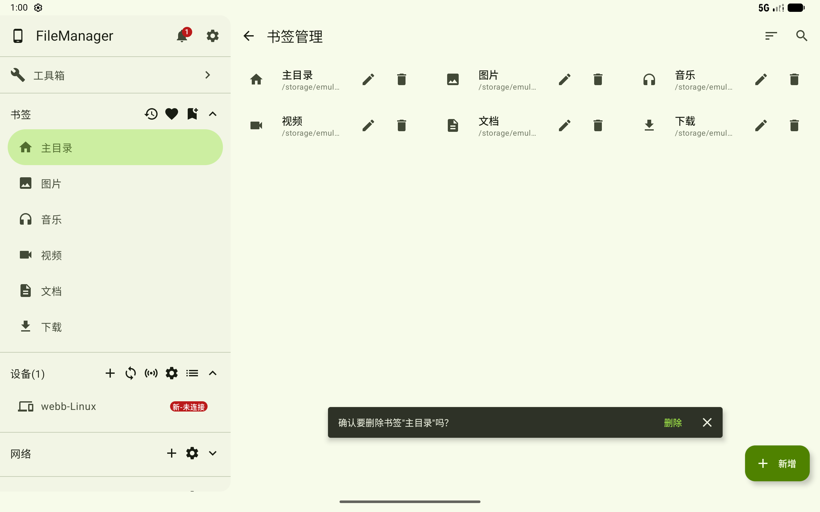Viewport: 820px width, 512px height.
Task: Delete the 主目录 bookmark
Action: tap(402, 80)
